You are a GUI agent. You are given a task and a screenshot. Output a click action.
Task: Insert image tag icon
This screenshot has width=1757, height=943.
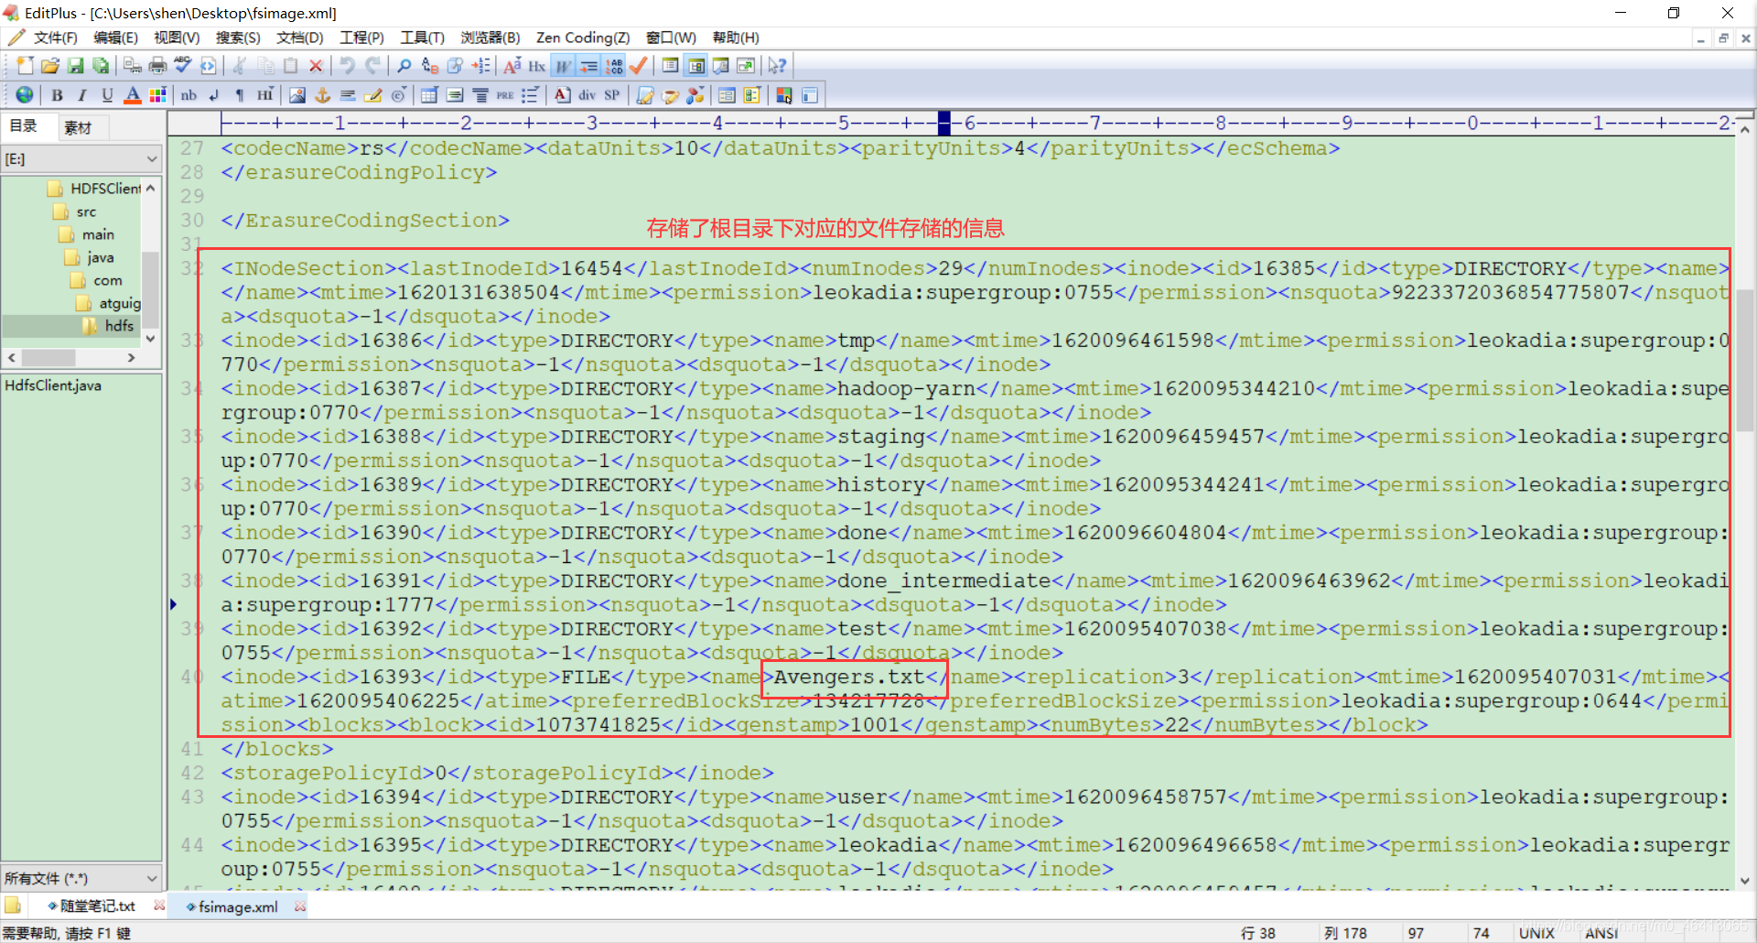click(x=297, y=94)
